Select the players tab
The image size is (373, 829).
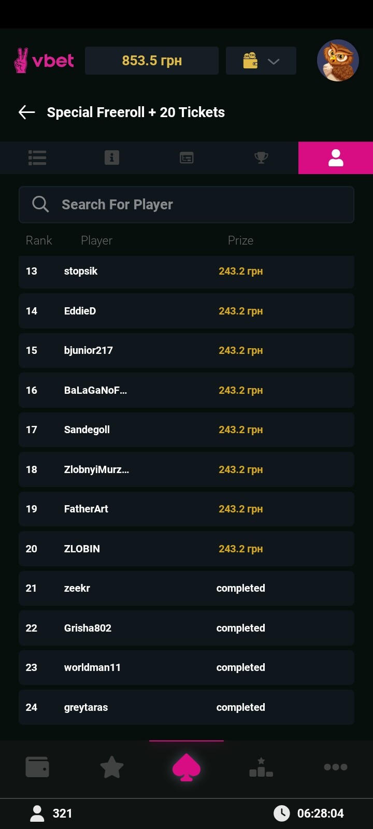(x=336, y=158)
